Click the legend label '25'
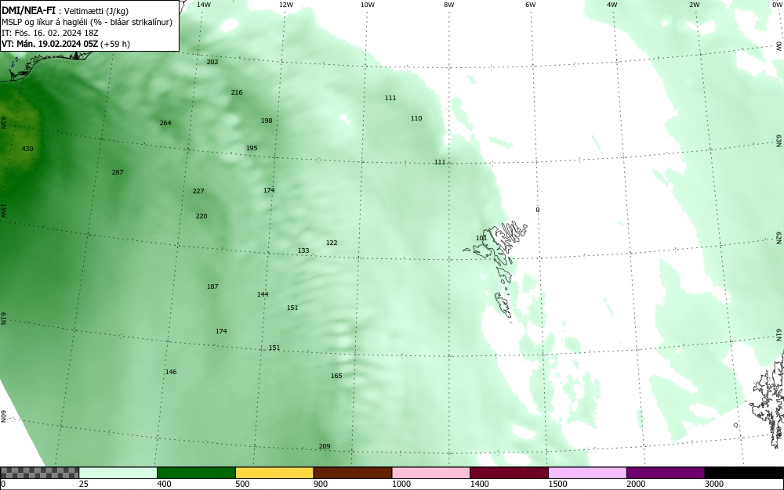 point(84,484)
